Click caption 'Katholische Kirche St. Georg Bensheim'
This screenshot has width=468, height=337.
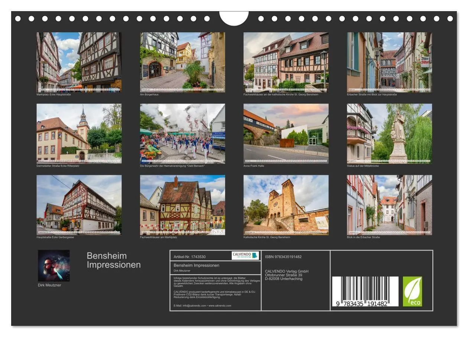point(267,237)
